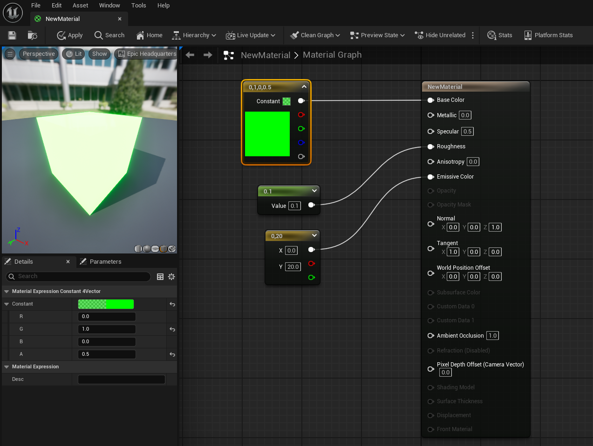Open the Window menu
The height and width of the screenshot is (446, 593).
(109, 6)
